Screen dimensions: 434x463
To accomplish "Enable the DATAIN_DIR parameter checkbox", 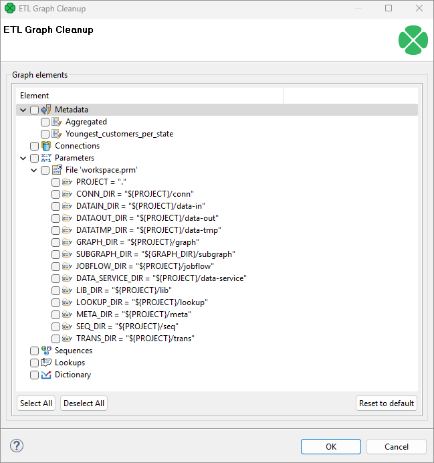I will (x=56, y=206).
